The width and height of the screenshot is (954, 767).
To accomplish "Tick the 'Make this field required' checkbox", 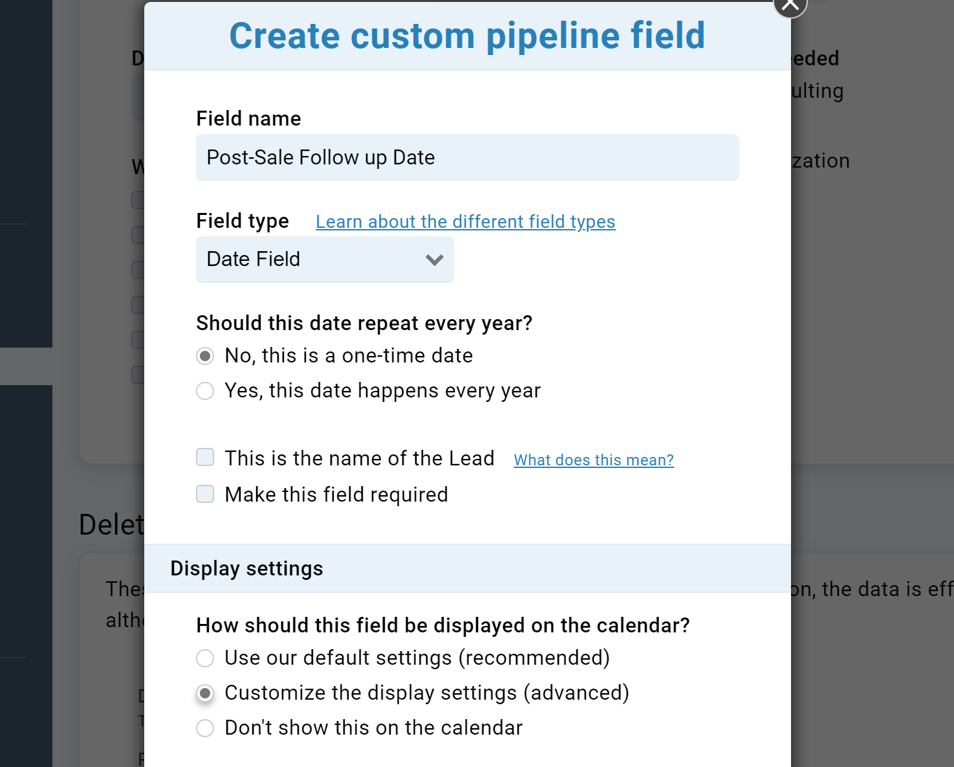I will (205, 495).
